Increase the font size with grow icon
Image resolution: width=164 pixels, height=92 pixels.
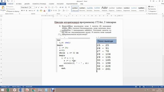[36, 7]
